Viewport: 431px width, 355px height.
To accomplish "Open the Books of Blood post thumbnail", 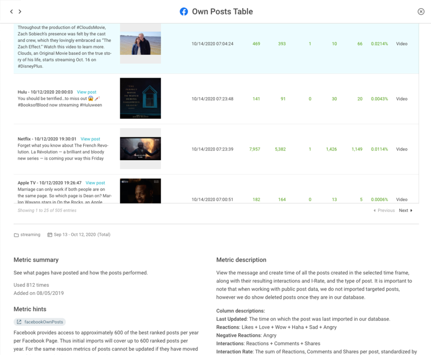I will [140, 99].
